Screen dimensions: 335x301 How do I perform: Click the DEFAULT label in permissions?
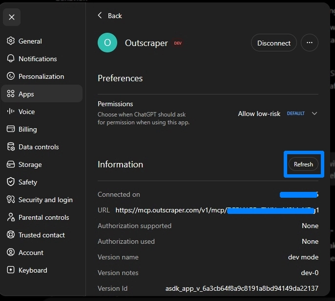click(296, 114)
